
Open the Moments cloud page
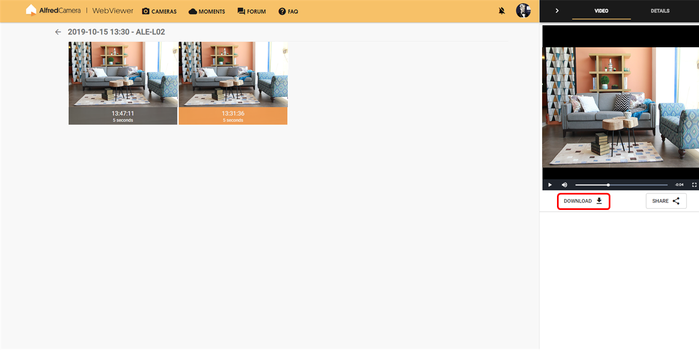pos(206,11)
